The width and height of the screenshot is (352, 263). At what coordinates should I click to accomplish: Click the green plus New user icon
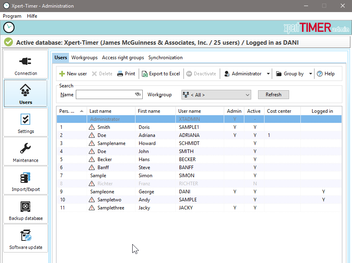tap(62, 74)
